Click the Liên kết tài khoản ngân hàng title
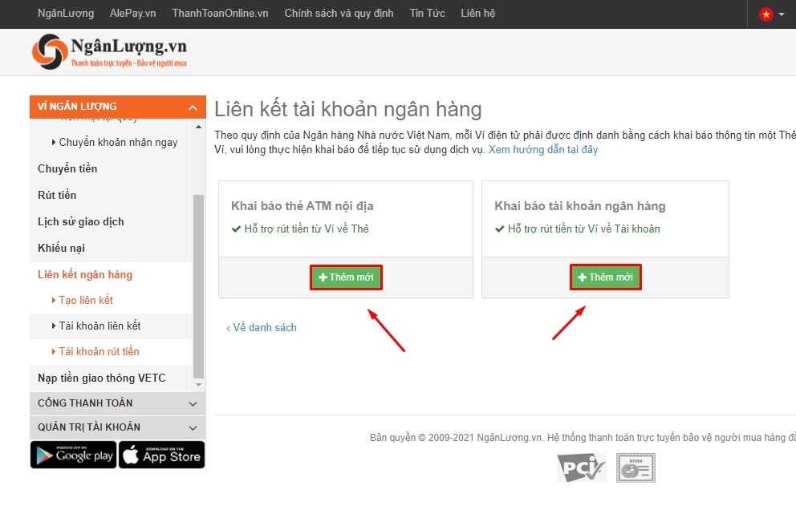This screenshot has height=514, width=796. click(x=347, y=110)
